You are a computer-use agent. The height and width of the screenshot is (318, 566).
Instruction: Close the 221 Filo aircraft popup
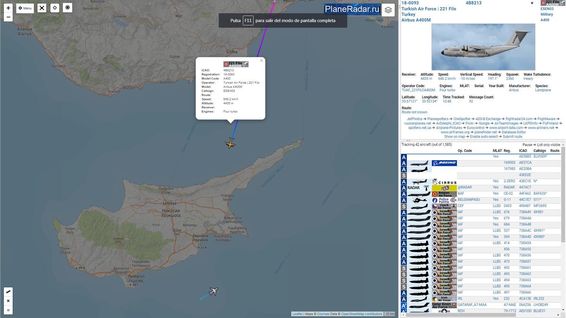pos(261,61)
